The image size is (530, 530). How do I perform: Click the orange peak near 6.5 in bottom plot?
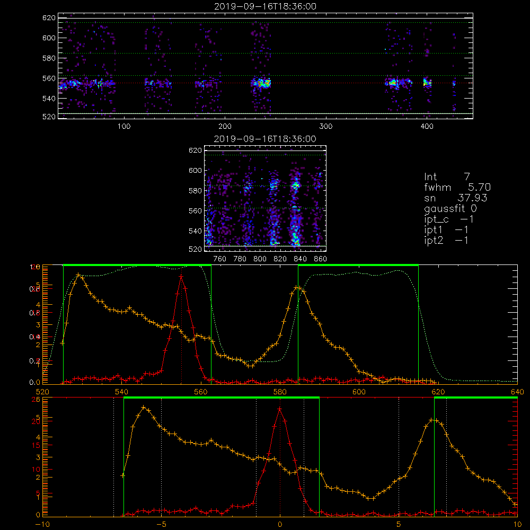pos(432,420)
